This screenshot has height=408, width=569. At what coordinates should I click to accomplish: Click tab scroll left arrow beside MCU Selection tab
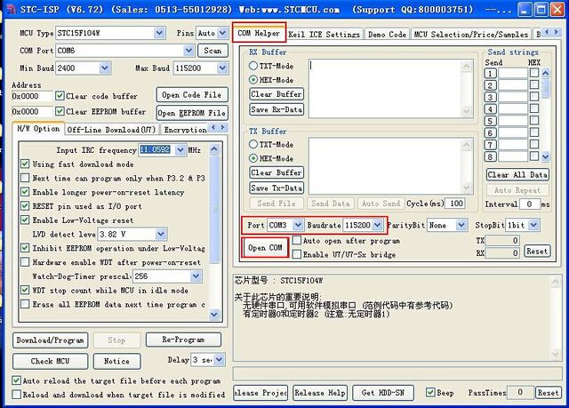548,33
